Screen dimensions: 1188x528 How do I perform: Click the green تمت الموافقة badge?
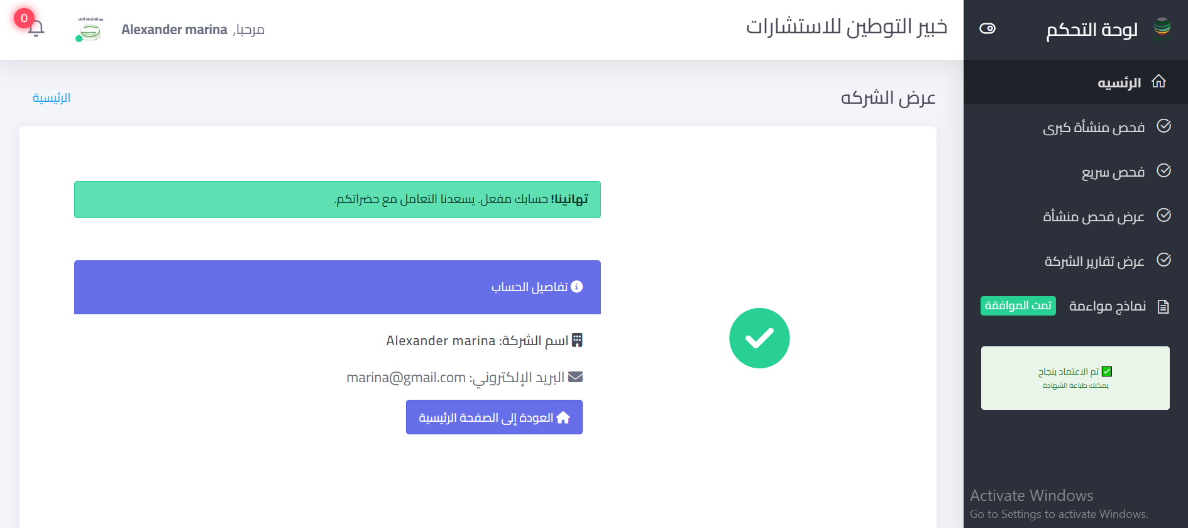click(1018, 305)
